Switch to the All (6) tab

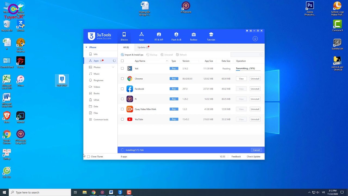click(126, 47)
